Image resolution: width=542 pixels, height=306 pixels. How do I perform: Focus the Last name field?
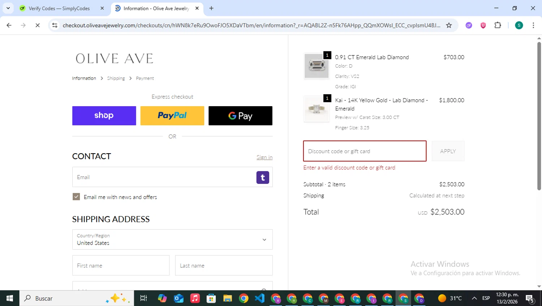[224, 266]
